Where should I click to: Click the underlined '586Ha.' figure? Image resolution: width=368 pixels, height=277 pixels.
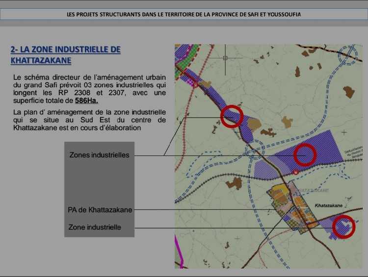[86, 101]
